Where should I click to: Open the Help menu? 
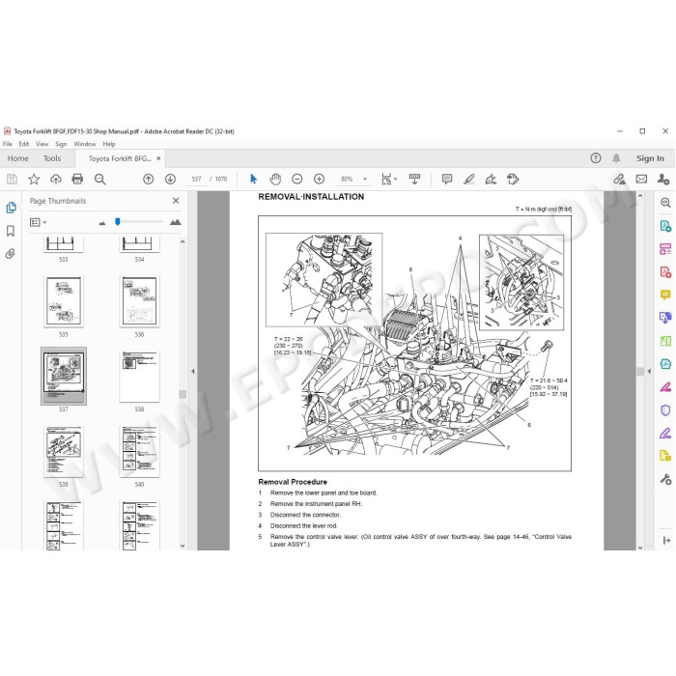click(x=108, y=144)
